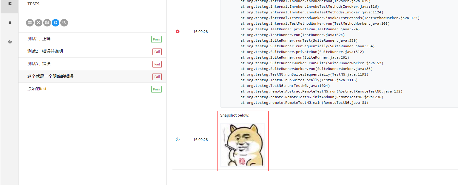Click Pass badge of 测试1,正确
Screen dimensions: 458x185
point(156,39)
